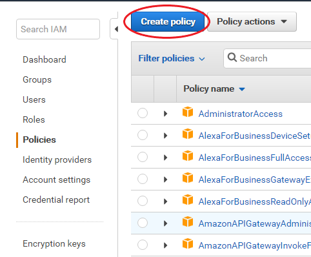
Task: Sort by the Policy name column header
Action: tap(214, 89)
